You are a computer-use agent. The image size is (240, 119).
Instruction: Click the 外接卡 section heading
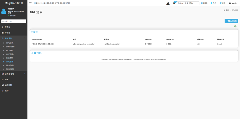tap(34, 32)
